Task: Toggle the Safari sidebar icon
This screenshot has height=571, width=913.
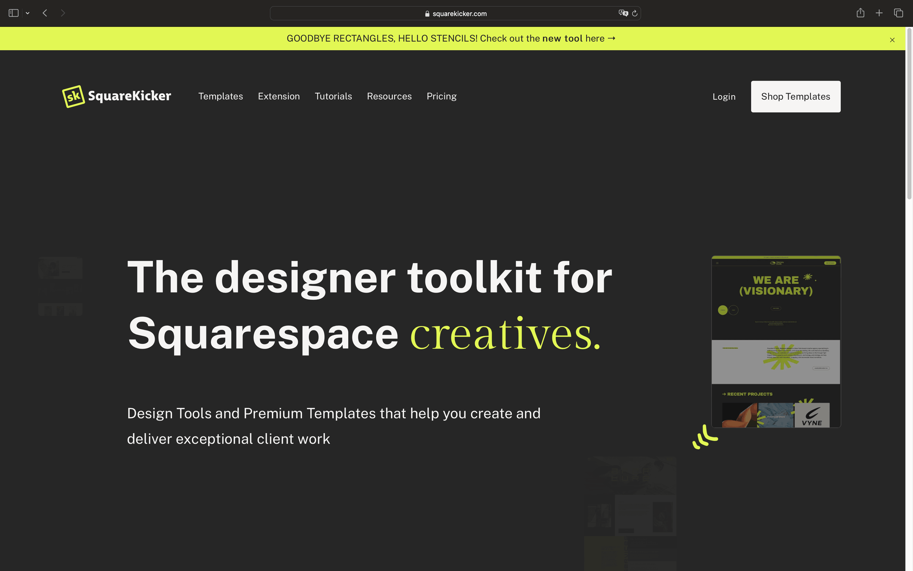Action: [13, 13]
